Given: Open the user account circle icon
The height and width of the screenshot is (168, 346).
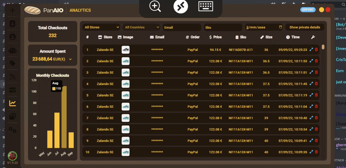Looking at the screenshot, I should [x=12, y=37].
